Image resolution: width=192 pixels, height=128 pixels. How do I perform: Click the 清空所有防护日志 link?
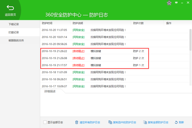click(90, 122)
